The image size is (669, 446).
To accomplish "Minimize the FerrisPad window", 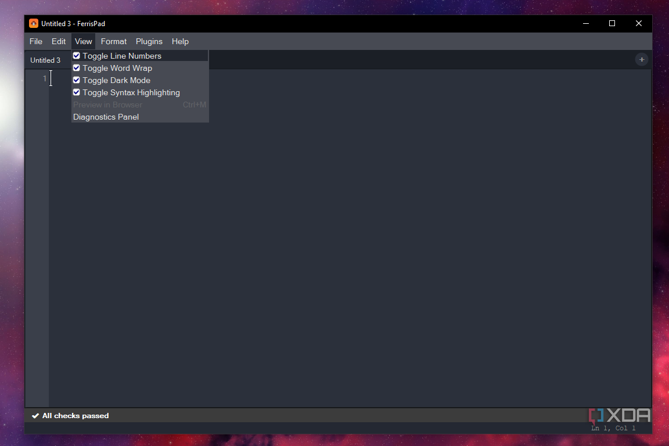I will point(586,23).
